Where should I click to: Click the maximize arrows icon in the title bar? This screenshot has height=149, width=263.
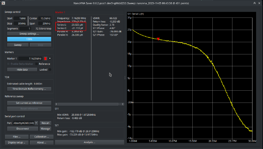click(254, 3)
